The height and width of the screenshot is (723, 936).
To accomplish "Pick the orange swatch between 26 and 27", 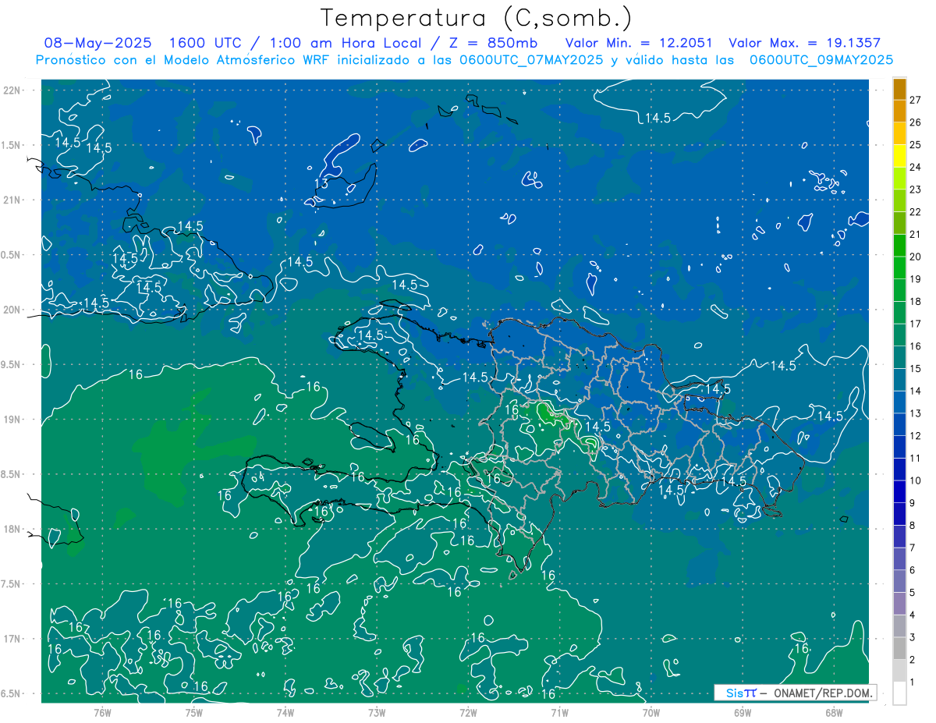I will point(899,111).
